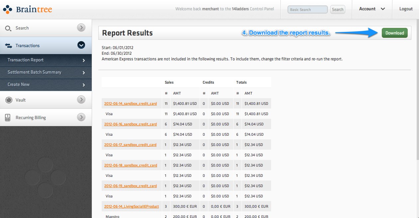This screenshot has width=419, height=218.
Task: Open 2012-06-16_sandbox_credit_card batch link
Action: coord(130,124)
